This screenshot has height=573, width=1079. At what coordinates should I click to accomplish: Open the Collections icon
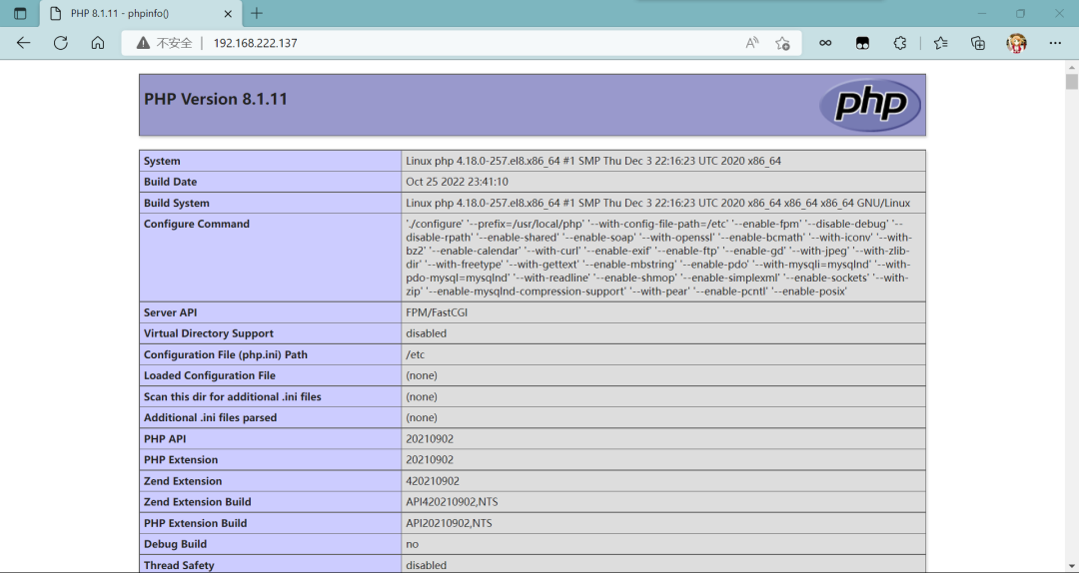pos(978,43)
